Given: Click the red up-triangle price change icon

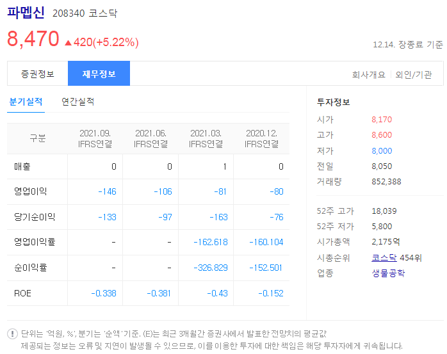Looking at the screenshot, I should coord(68,43).
